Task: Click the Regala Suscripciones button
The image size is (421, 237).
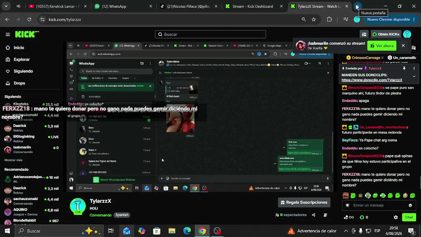Action: coord(304,202)
